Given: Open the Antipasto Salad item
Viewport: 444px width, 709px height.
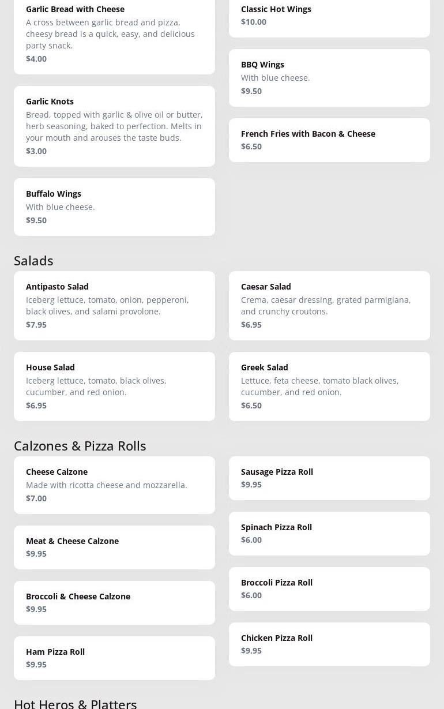Looking at the screenshot, I should pos(114,305).
